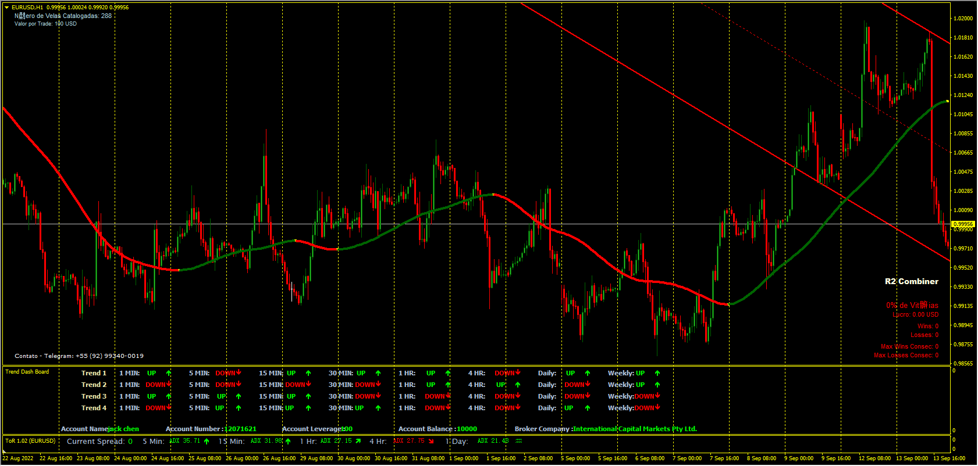Click the Trend 2 Weekly green up arrow
978x466 pixels.
[x=657, y=385]
